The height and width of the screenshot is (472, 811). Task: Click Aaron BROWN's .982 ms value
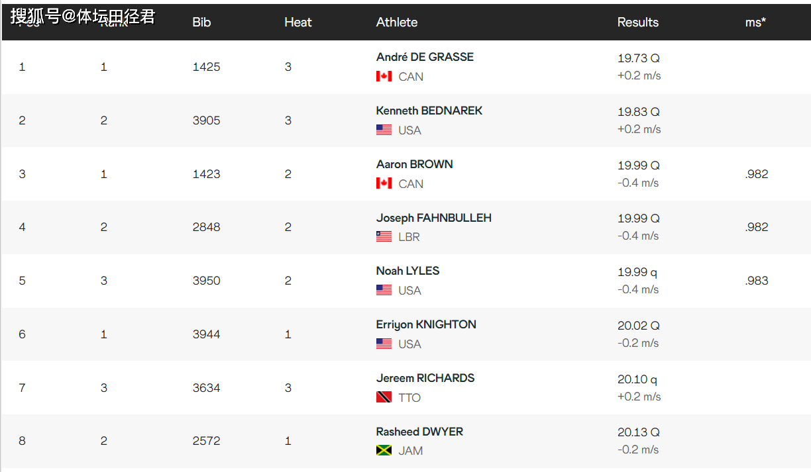(x=756, y=174)
